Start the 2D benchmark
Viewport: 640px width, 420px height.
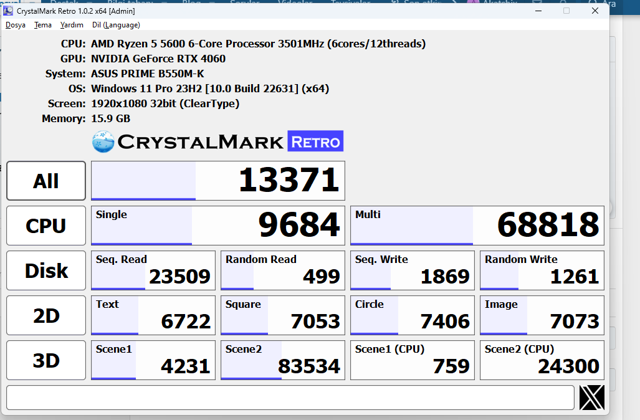click(x=46, y=315)
